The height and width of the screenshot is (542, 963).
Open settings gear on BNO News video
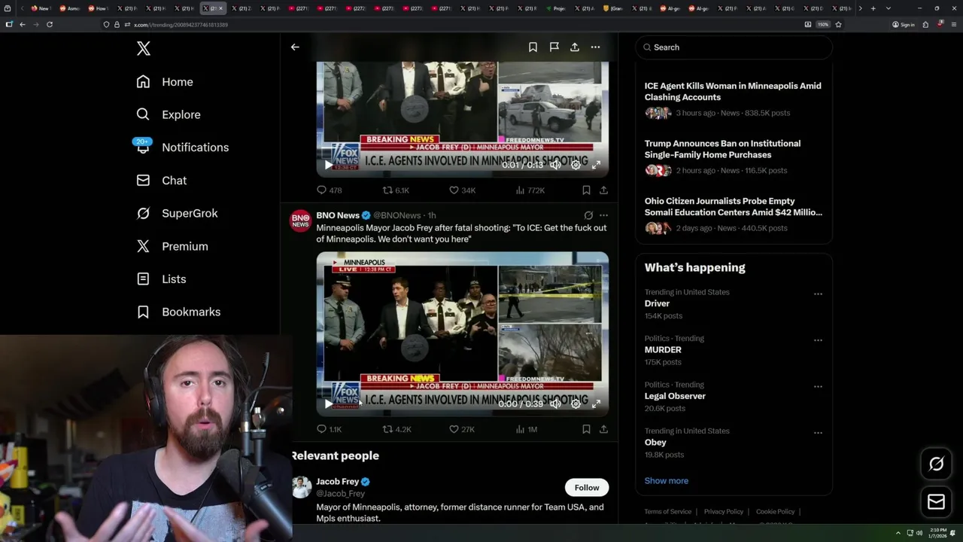[x=576, y=404]
